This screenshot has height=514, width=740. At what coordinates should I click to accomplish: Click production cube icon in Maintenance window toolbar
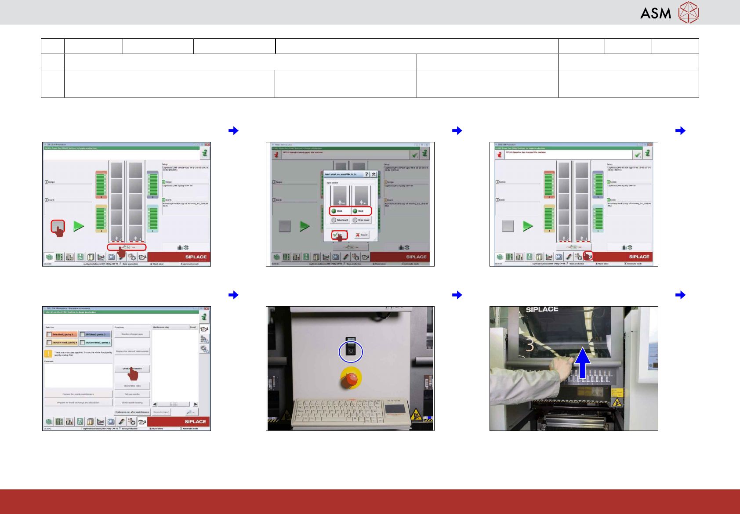(49, 421)
